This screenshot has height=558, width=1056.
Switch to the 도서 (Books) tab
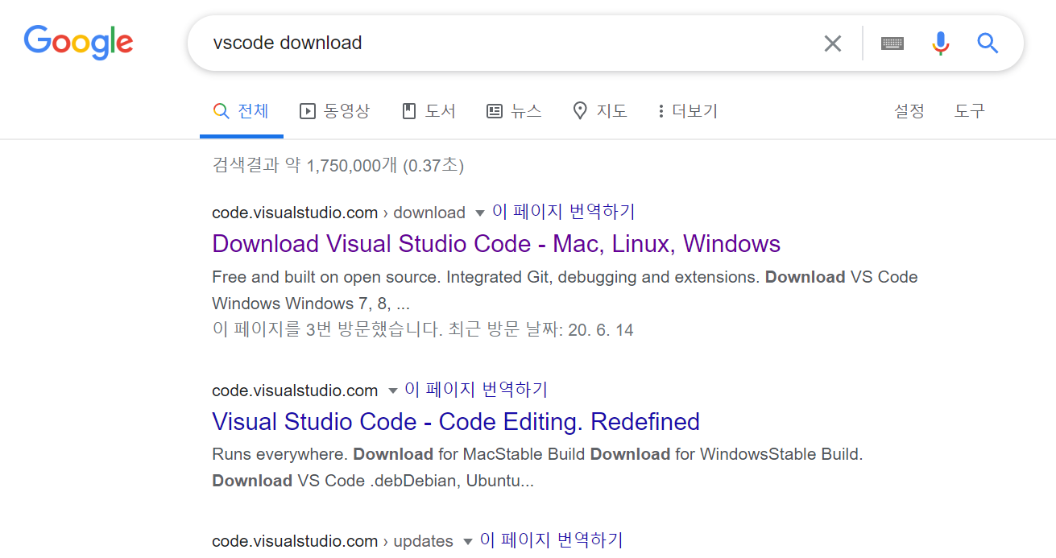pyautogui.click(x=429, y=111)
